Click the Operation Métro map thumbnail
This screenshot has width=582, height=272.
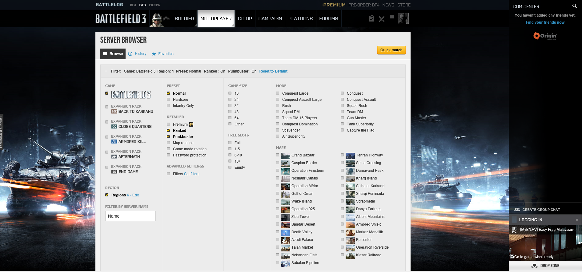pos(286,186)
